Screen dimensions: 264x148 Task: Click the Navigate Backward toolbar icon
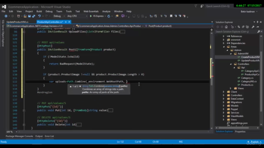tap(6, 16)
